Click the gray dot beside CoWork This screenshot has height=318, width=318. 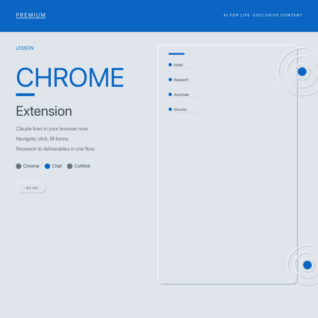pyautogui.click(x=70, y=167)
